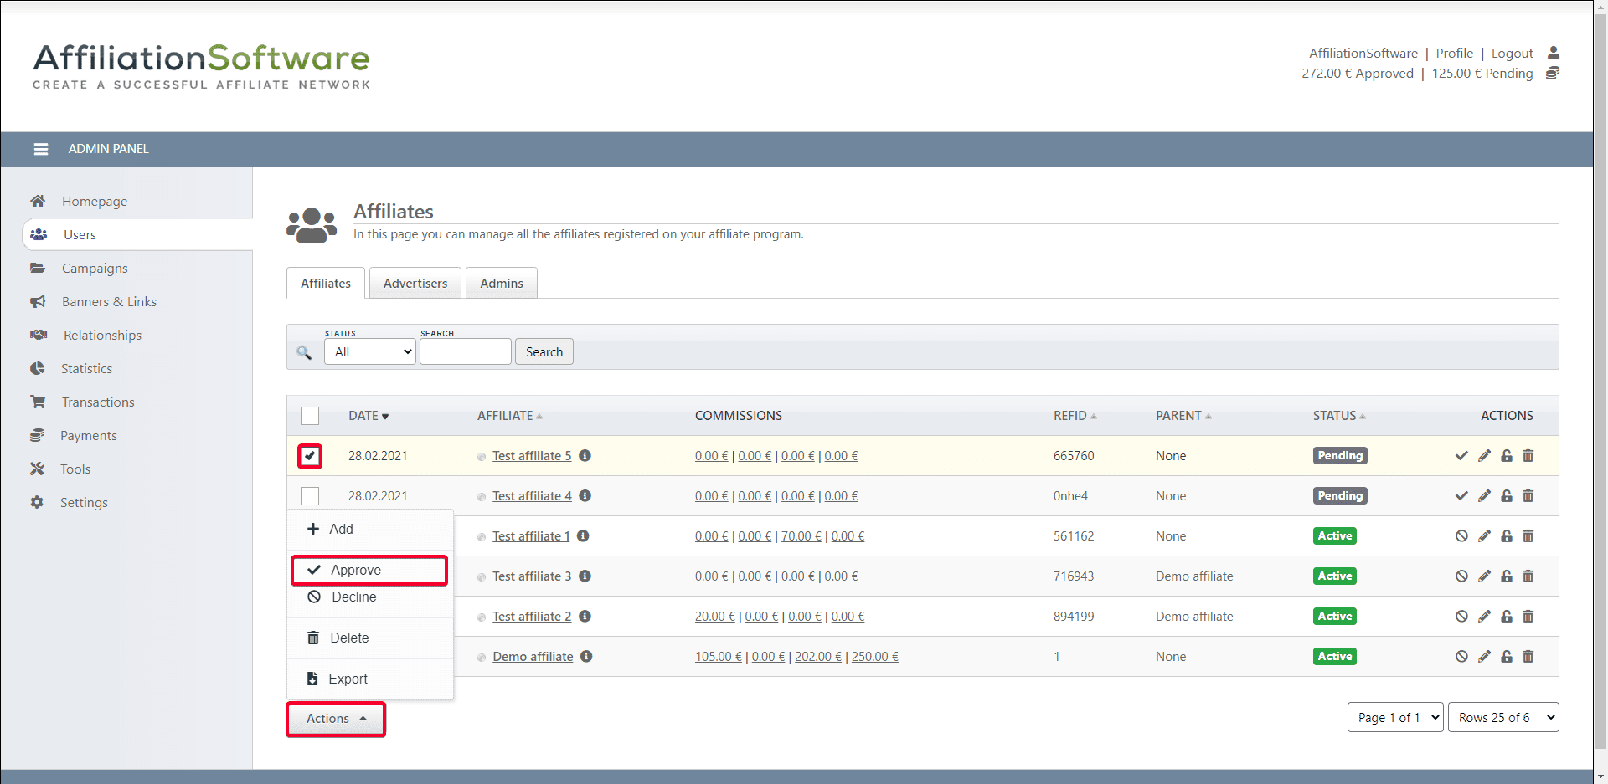The width and height of the screenshot is (1608, 784).
Task: Click the trash icon for Demo affiliate row
Action: pos(1528,657)
